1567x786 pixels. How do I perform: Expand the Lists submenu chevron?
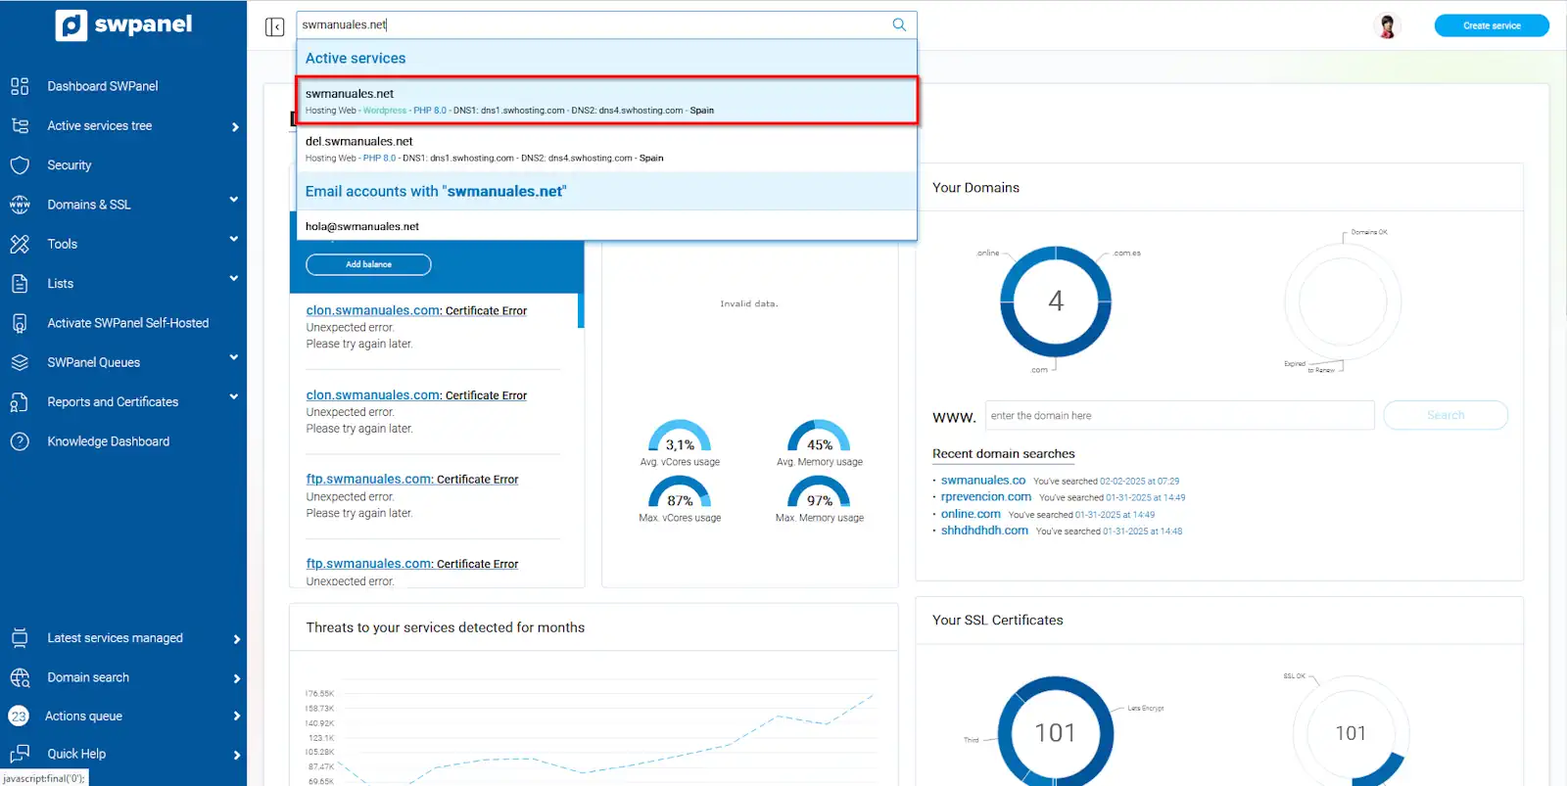tap(234, 279)
